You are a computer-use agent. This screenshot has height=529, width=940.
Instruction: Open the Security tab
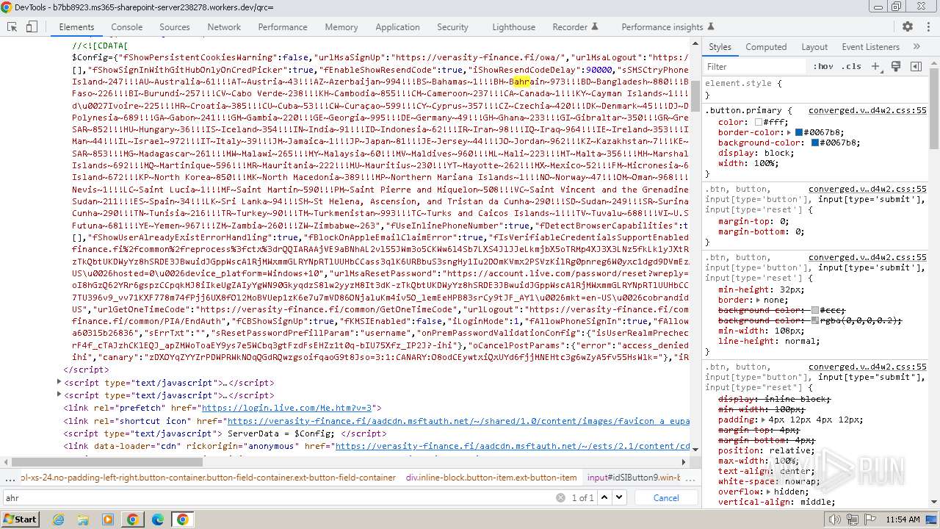coord(452,26)
